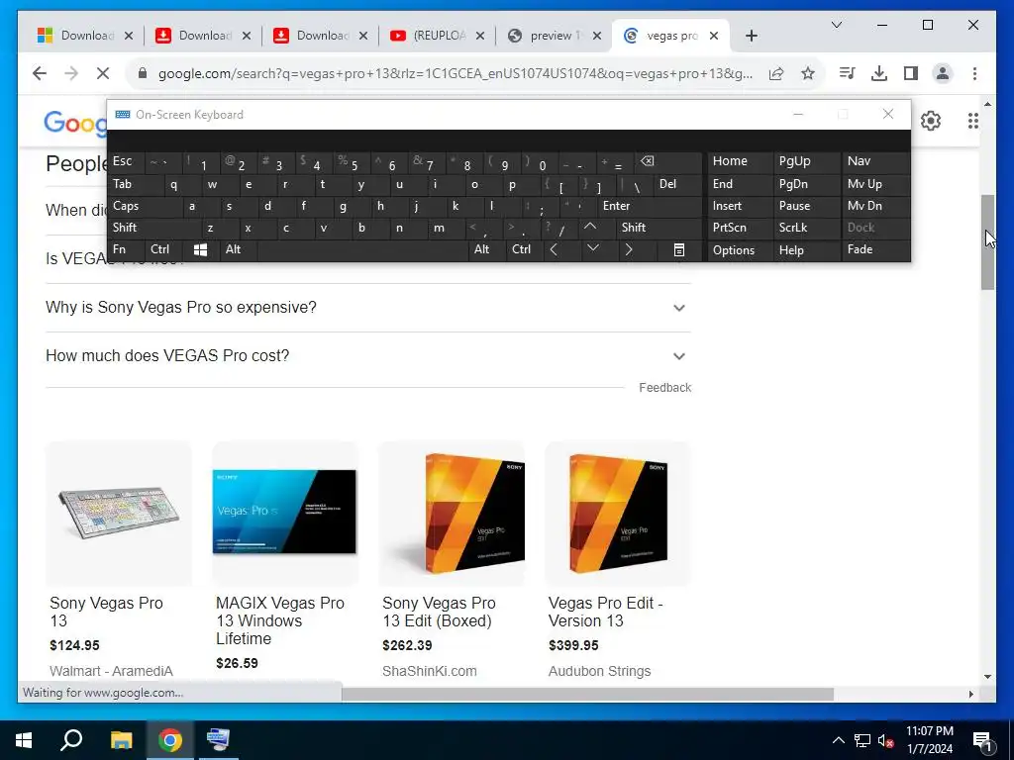The image size is (1014, 760).
Task: Click the up arrow key on On-Screen Keyboard
Action: (x=590, y=228)
